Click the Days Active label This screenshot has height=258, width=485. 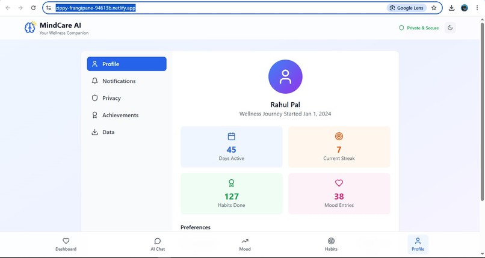point(231,159)
